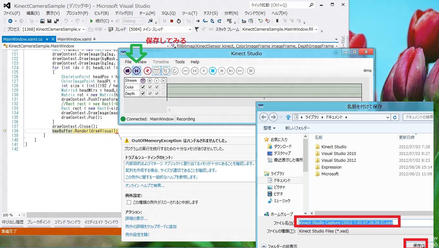Stop debugging with the red square icon
The image size is (439, 248).
(172, 21)
